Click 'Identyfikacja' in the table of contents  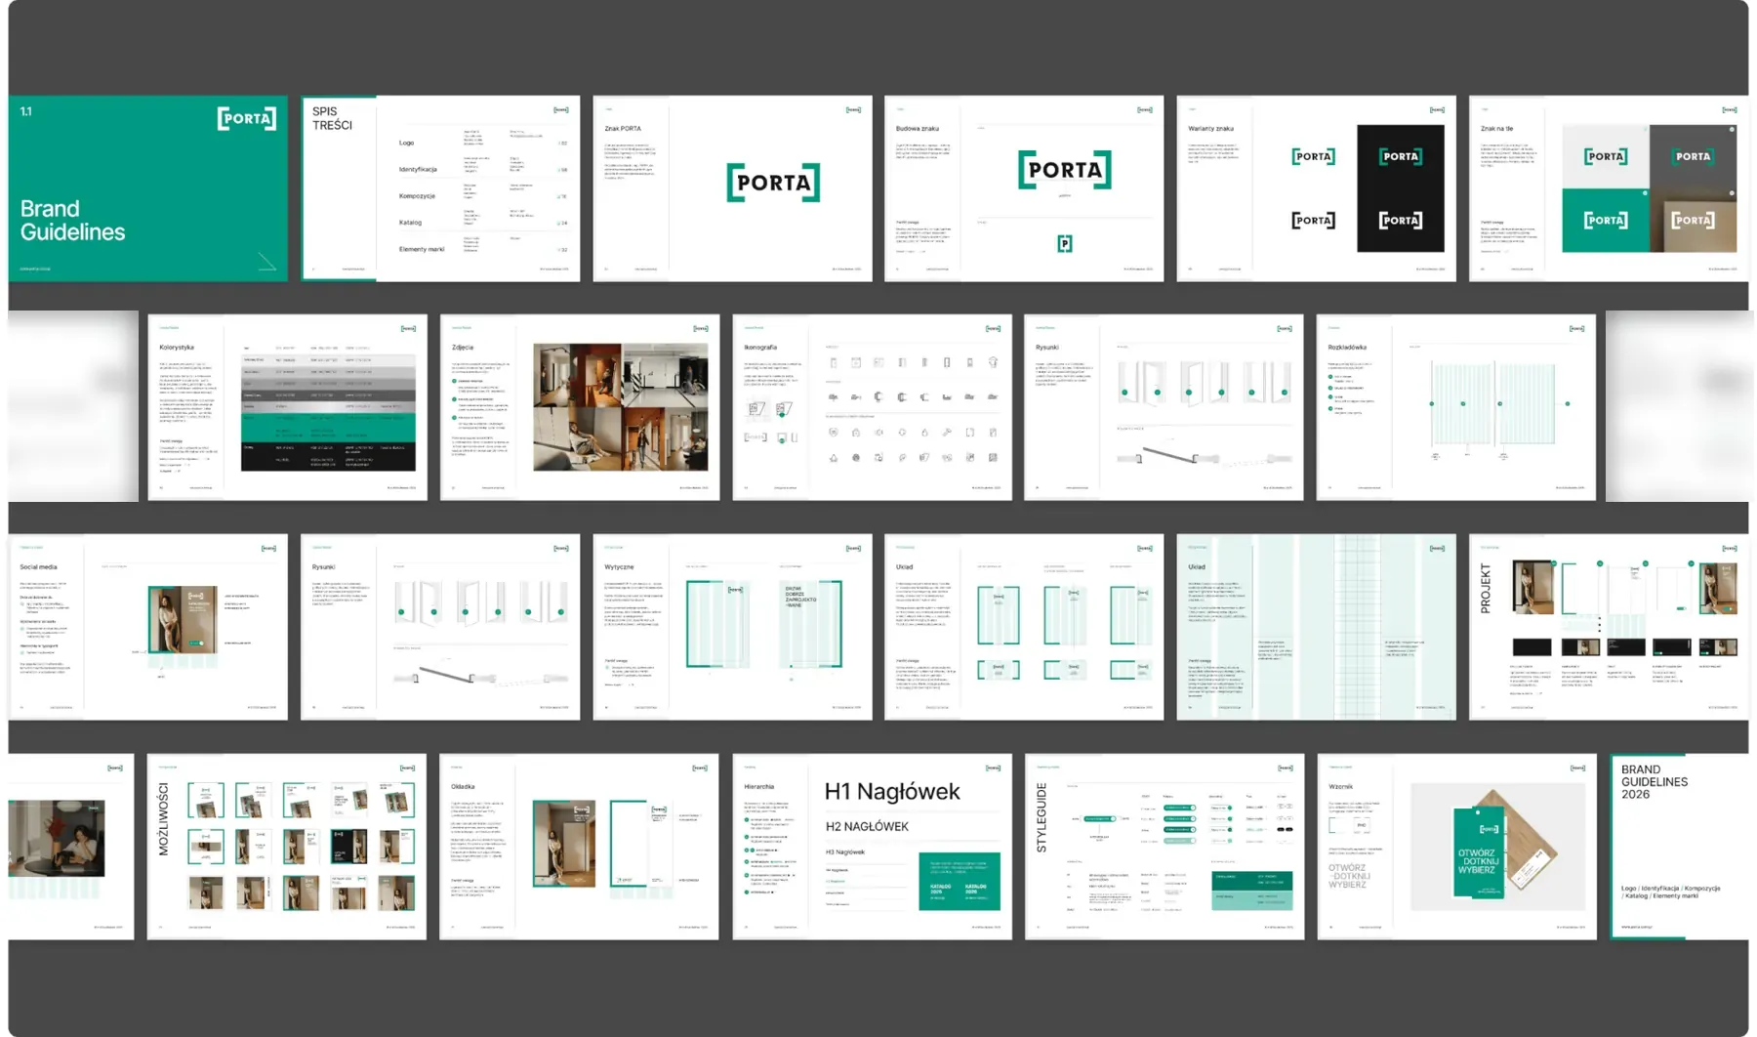[x=418, y=170]
